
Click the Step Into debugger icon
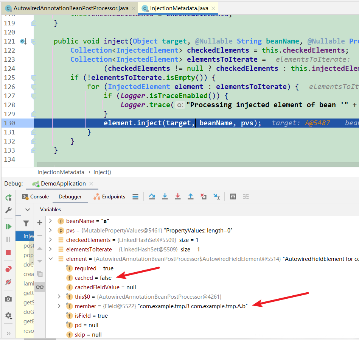click(x=165, y=197)
